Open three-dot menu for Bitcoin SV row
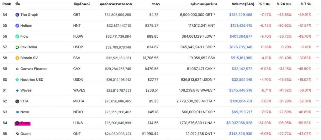Screen dimensions: 321x140 tap(317, 58)
